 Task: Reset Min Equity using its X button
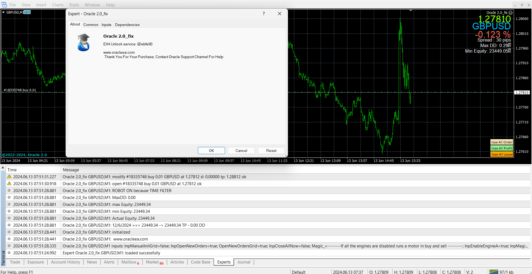tap(509, 51)
